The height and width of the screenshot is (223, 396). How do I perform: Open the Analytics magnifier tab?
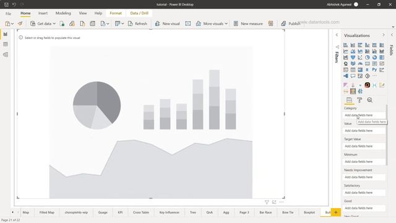(x=370, y=100)
